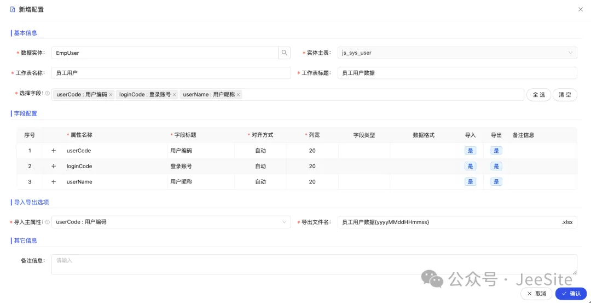Image resolution: width=591 pixels, height=303 pixels.
Task: Click the search icon beside 数据实体 field
Action: click(285, 53)
